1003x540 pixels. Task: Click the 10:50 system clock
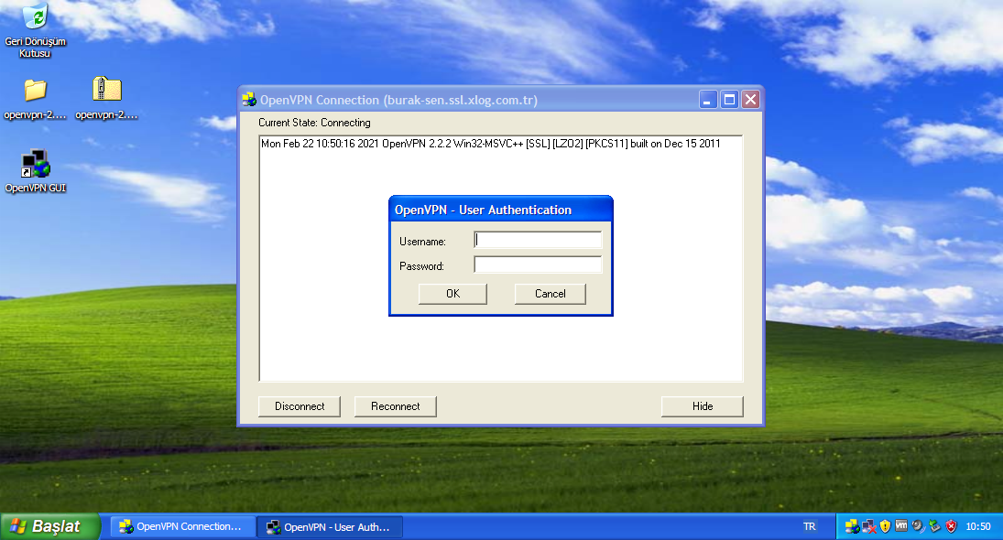click(978, 526)
